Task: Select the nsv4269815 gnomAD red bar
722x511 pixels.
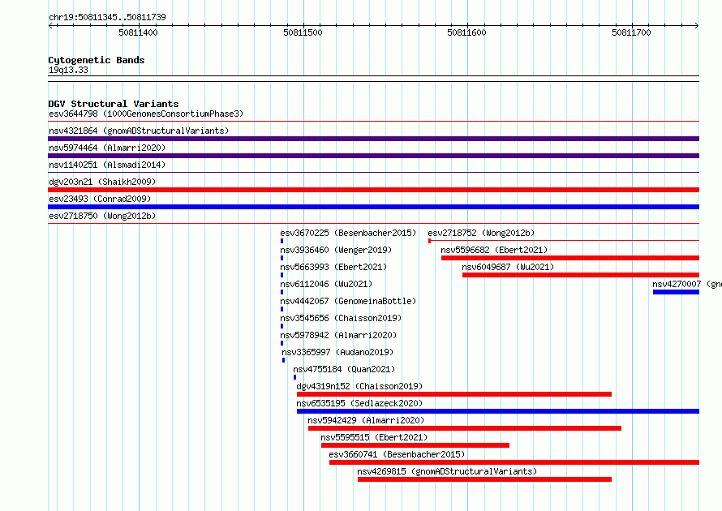Action: [484, 479]
